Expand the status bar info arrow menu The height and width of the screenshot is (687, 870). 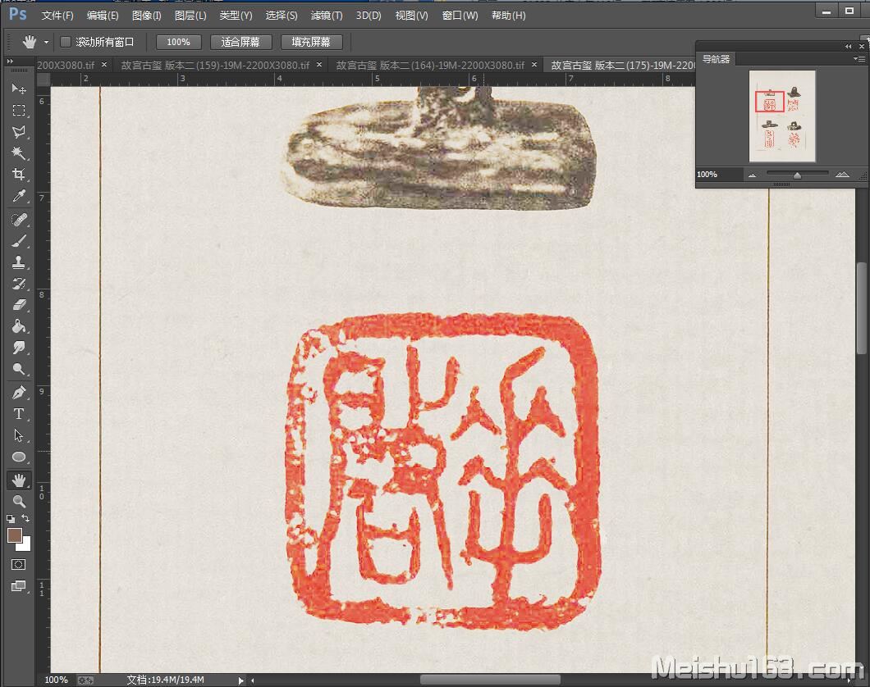point(240,680)
